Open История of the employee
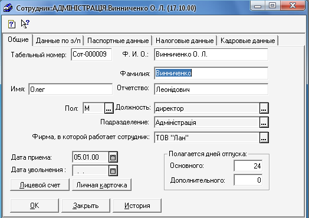 point(137,206)
